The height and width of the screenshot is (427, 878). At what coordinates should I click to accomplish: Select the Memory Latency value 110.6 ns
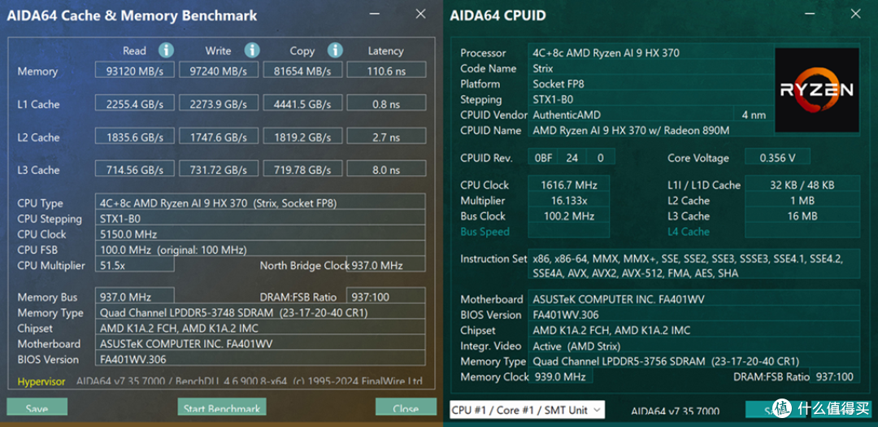[386, 72]
